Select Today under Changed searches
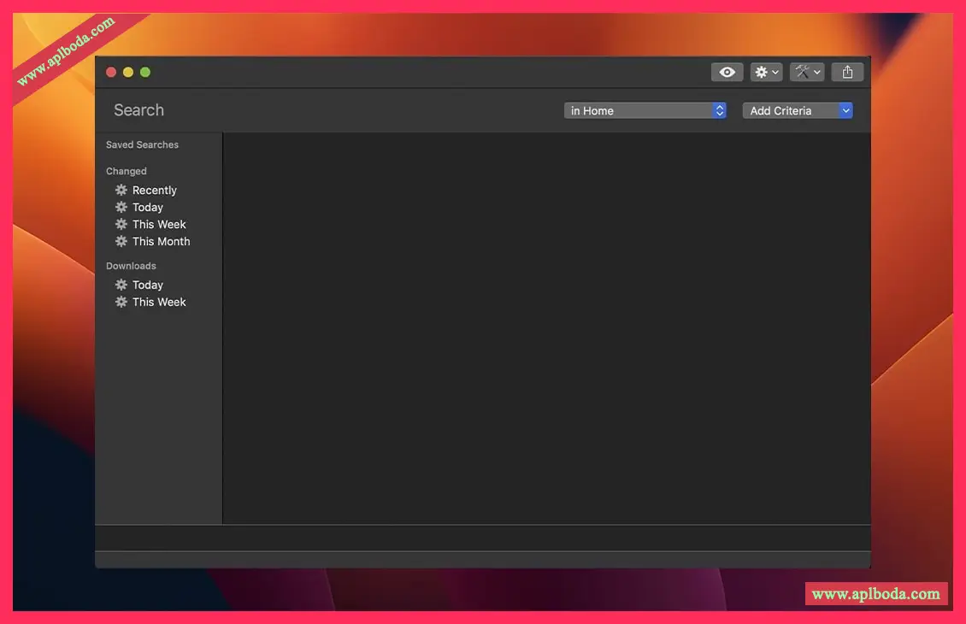This screenshot has height=624, width=966. click(147, 208)
